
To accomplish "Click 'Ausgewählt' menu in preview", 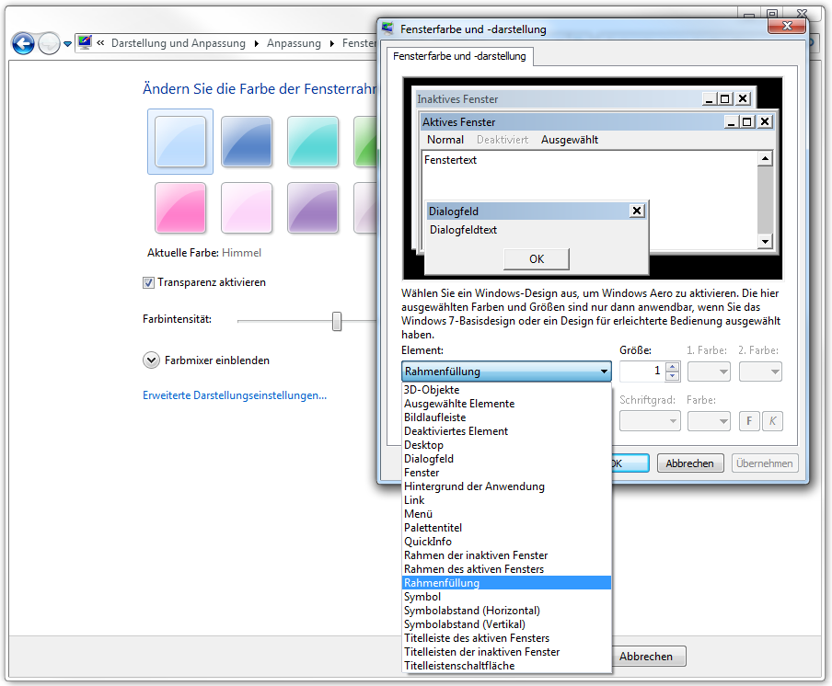I will pos(570,140).
